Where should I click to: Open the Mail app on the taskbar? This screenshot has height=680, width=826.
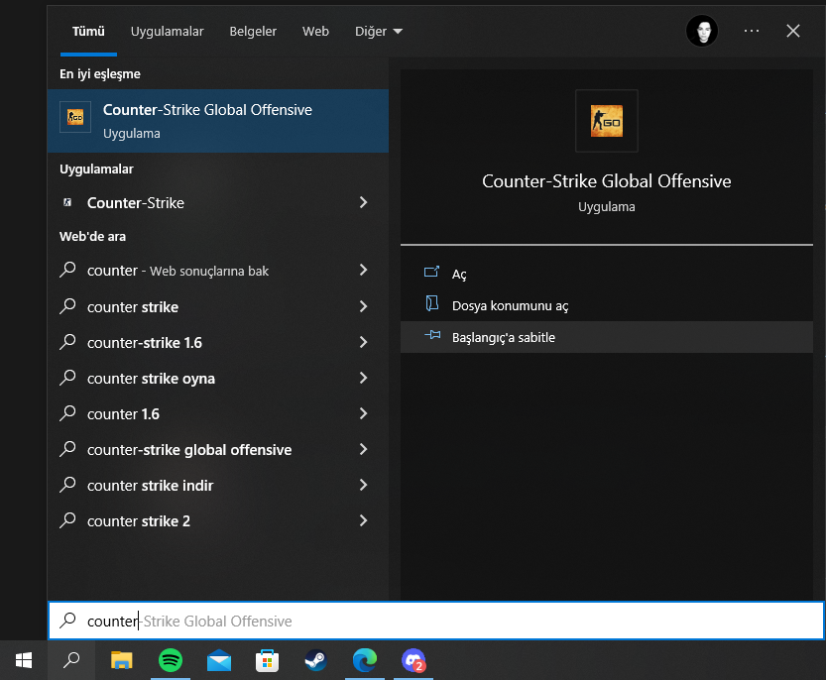tap(219, 660)
